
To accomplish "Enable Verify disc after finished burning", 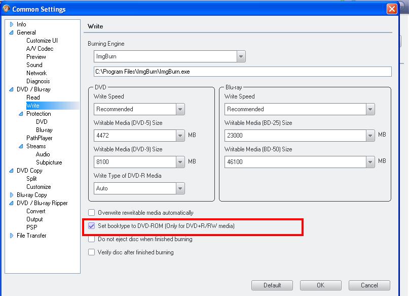I will (x=92, y=252).
